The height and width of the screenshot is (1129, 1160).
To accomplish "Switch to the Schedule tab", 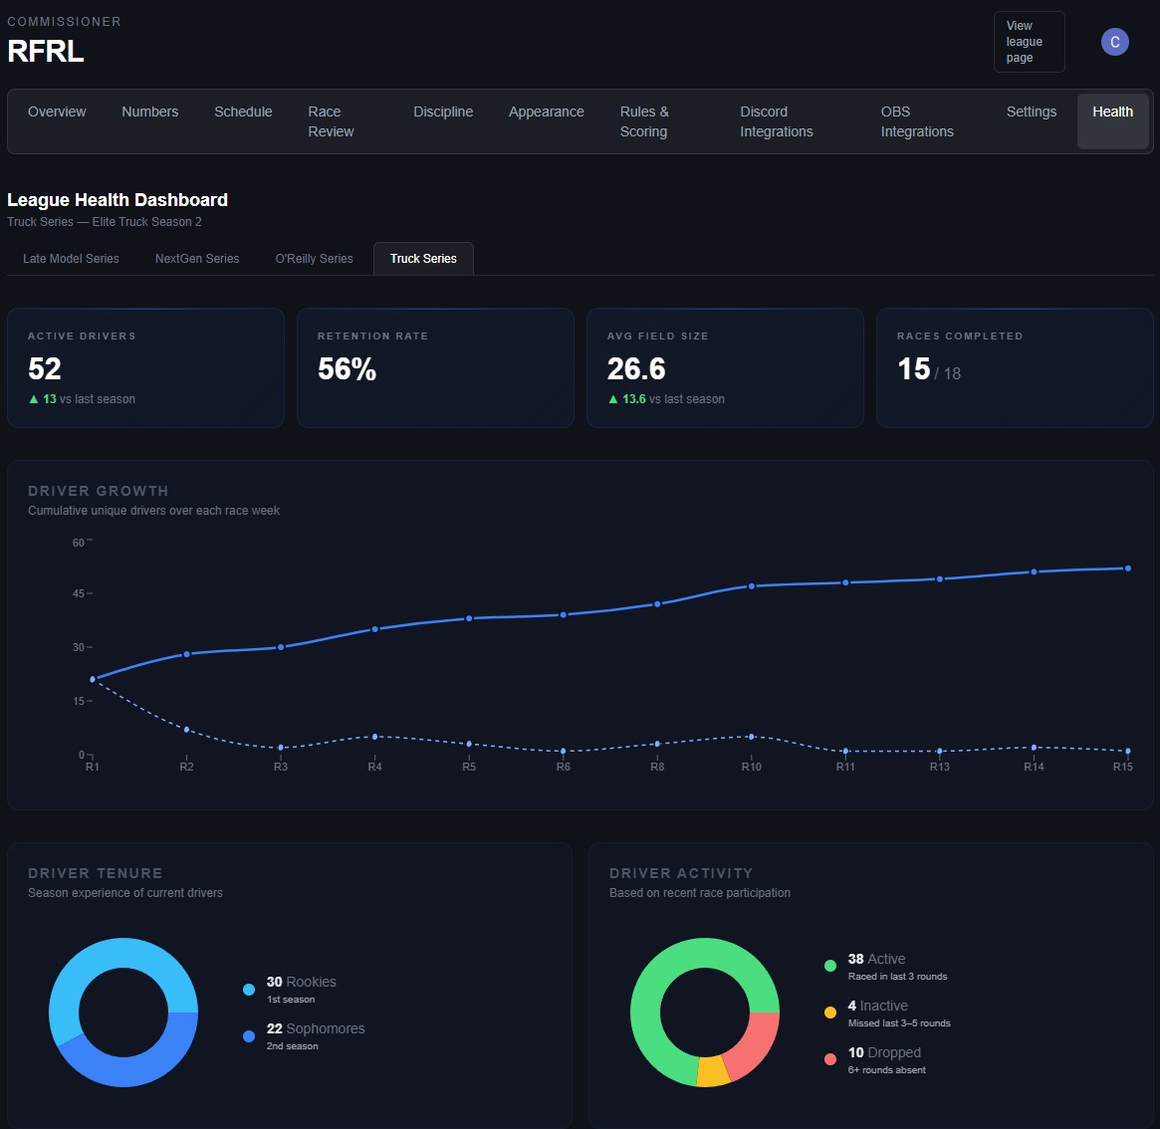I will 243,112.
